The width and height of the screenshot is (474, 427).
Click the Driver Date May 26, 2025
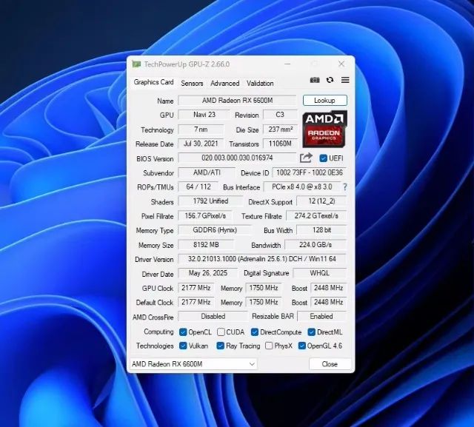[x=207, y=273]
